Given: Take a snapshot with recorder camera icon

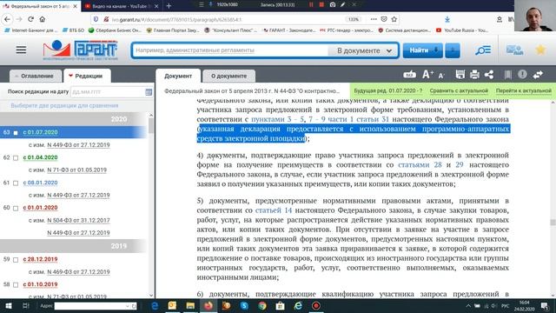Looking at the screenshot, I should tap(332, 4).
